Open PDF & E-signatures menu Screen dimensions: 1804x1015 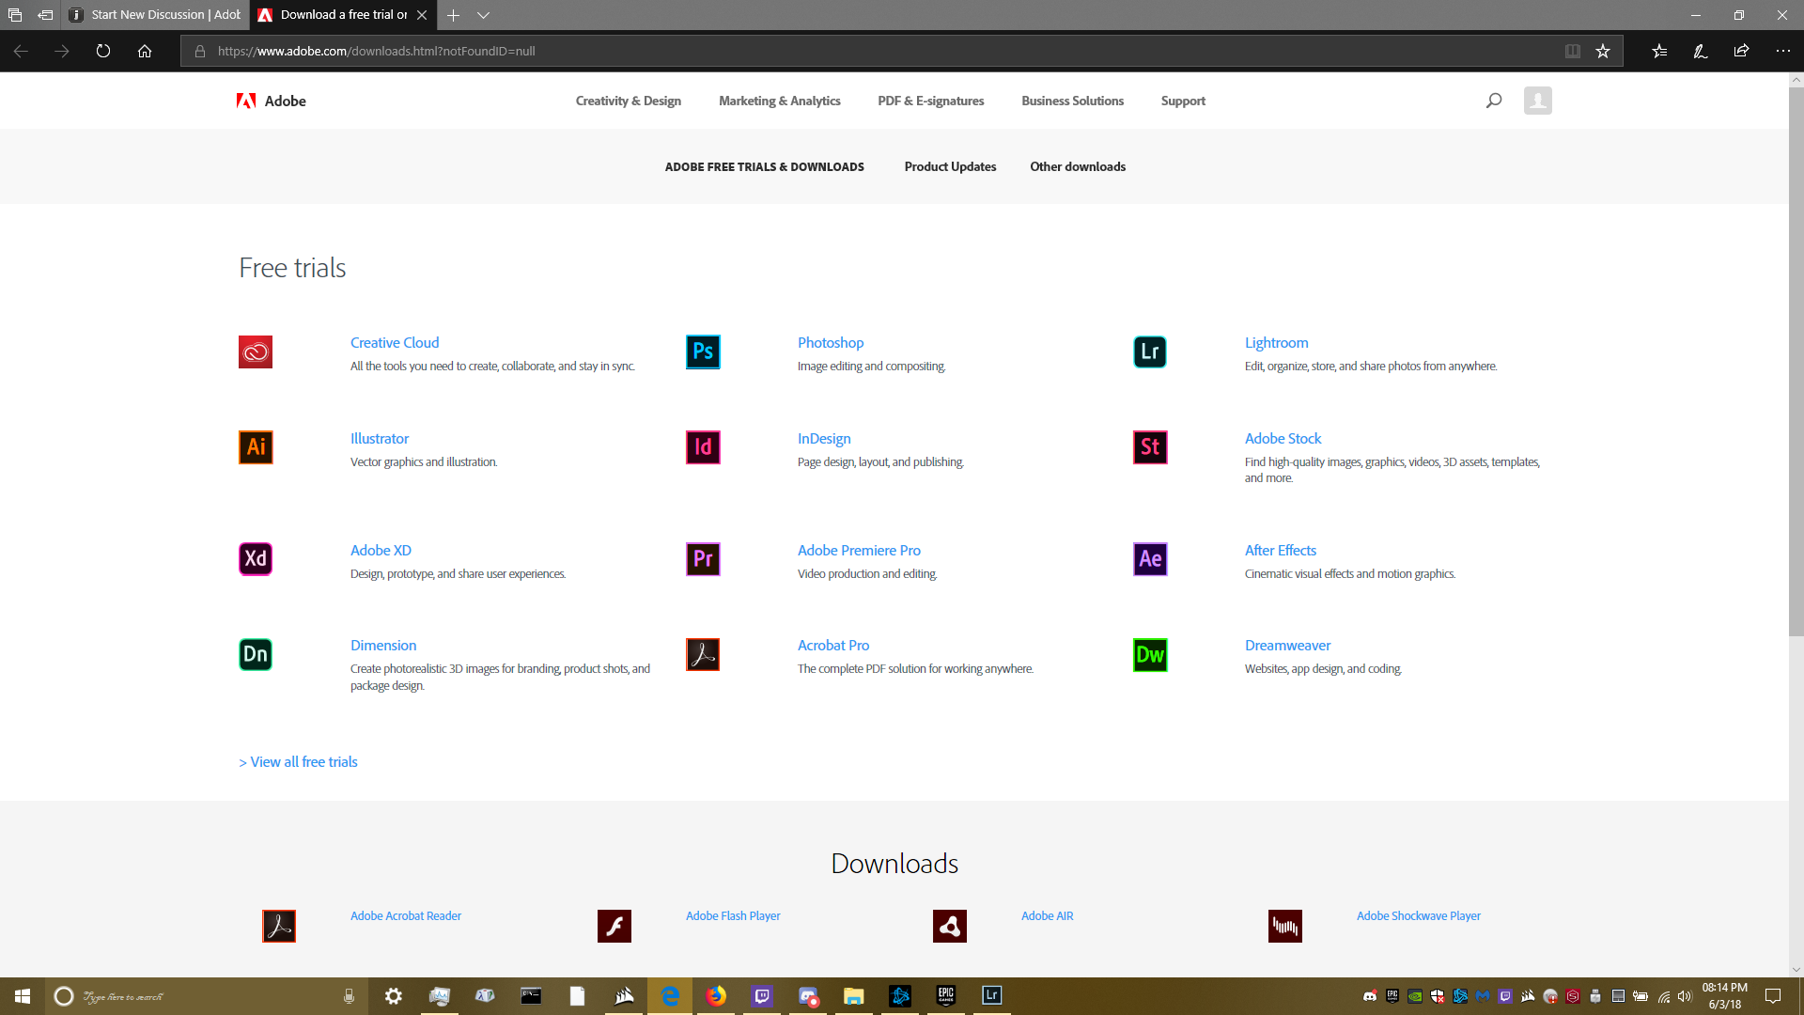(x=931, y=101)
